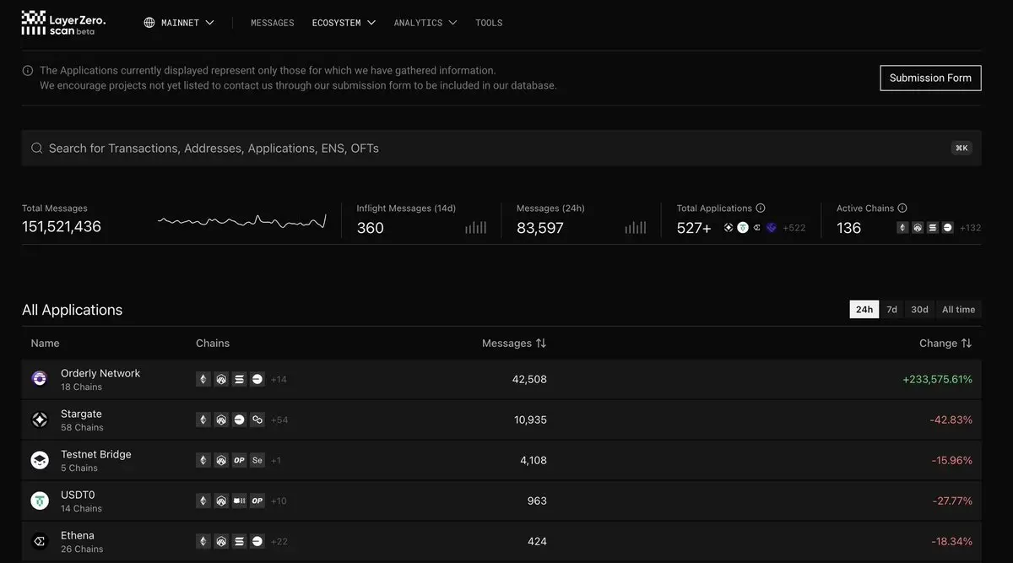Click the Testnet Bridge logo icon
This screenshot has width=1013, height=563.
pos(40,460)
